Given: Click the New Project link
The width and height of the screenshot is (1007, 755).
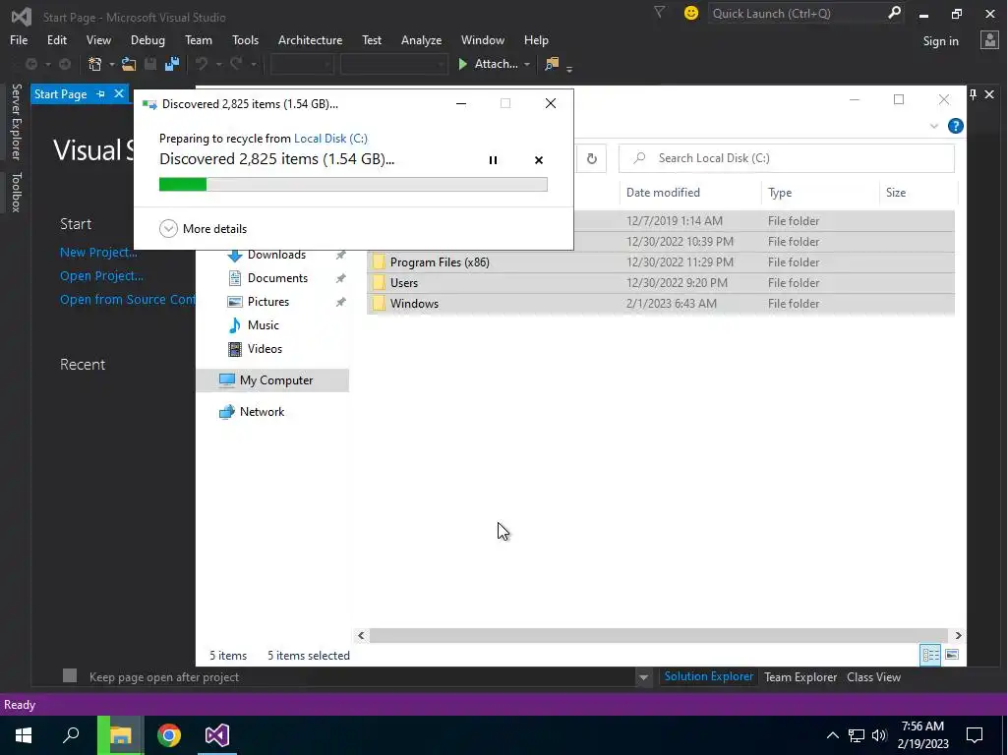Looking at the screenshot, I should click(x=98, y=253).
